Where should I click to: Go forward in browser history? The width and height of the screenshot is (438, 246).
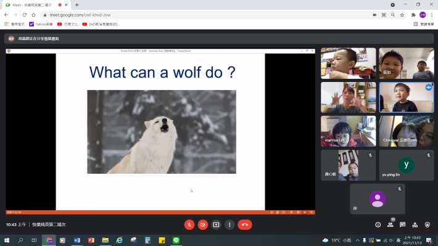pos(15,15)
